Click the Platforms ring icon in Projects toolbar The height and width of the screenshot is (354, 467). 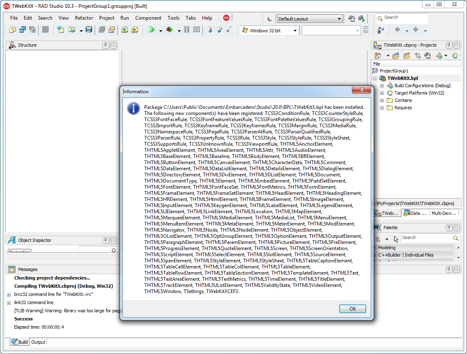[x=455, y=56]
